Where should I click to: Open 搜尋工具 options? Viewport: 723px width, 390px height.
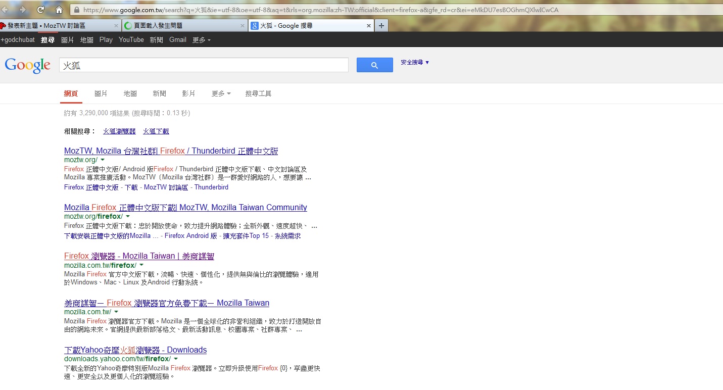coord(258,93)
